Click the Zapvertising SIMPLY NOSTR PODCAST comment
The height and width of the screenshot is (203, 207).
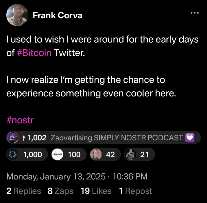pyautogui.click(x=117, y=138)
